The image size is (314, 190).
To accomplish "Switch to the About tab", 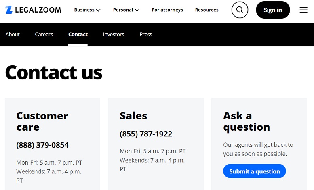I will point(13,34).
